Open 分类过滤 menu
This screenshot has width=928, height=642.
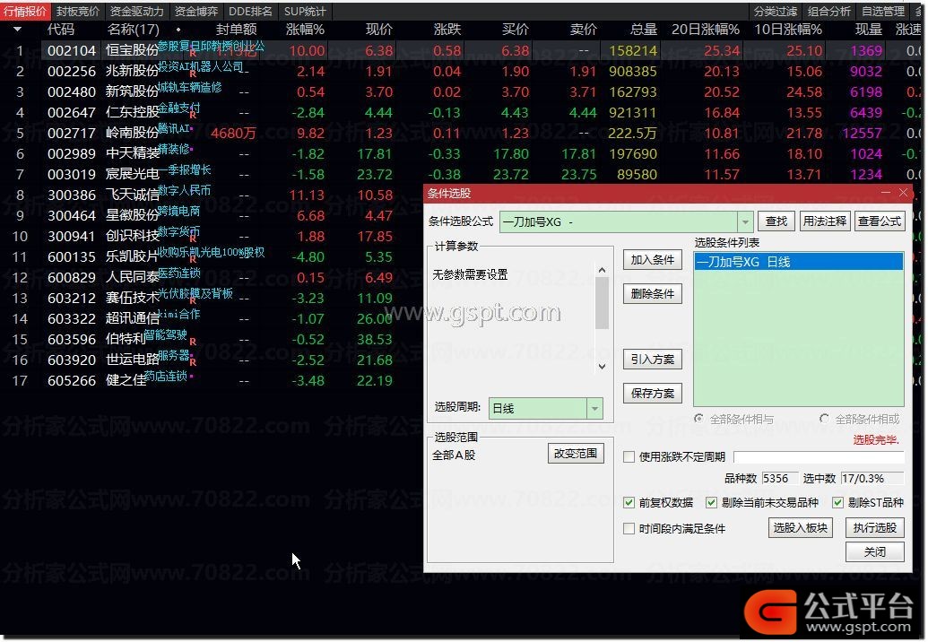(776, 12)
